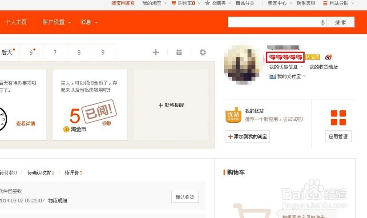Click the 会员 VIP badge
Image resolution: width=367 pixels, height=218 pixels.
point(312,57)
